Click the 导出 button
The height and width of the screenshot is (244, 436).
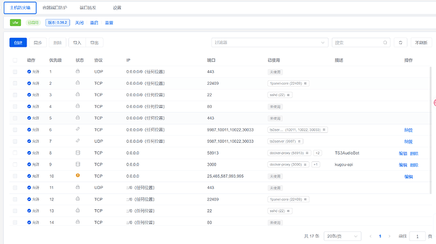tap(95, 42)
